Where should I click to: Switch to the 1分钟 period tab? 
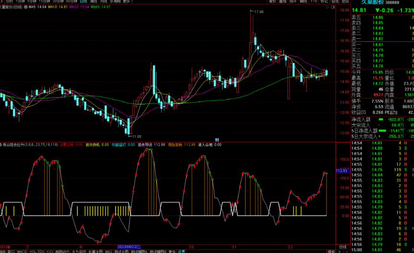pyautogui.click(x=20, y=1)
